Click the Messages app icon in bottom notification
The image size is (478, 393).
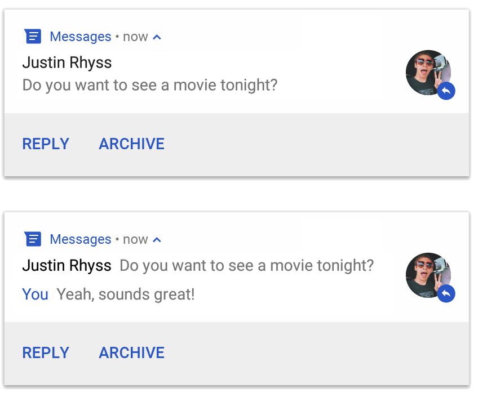click(x=33, y=239)
